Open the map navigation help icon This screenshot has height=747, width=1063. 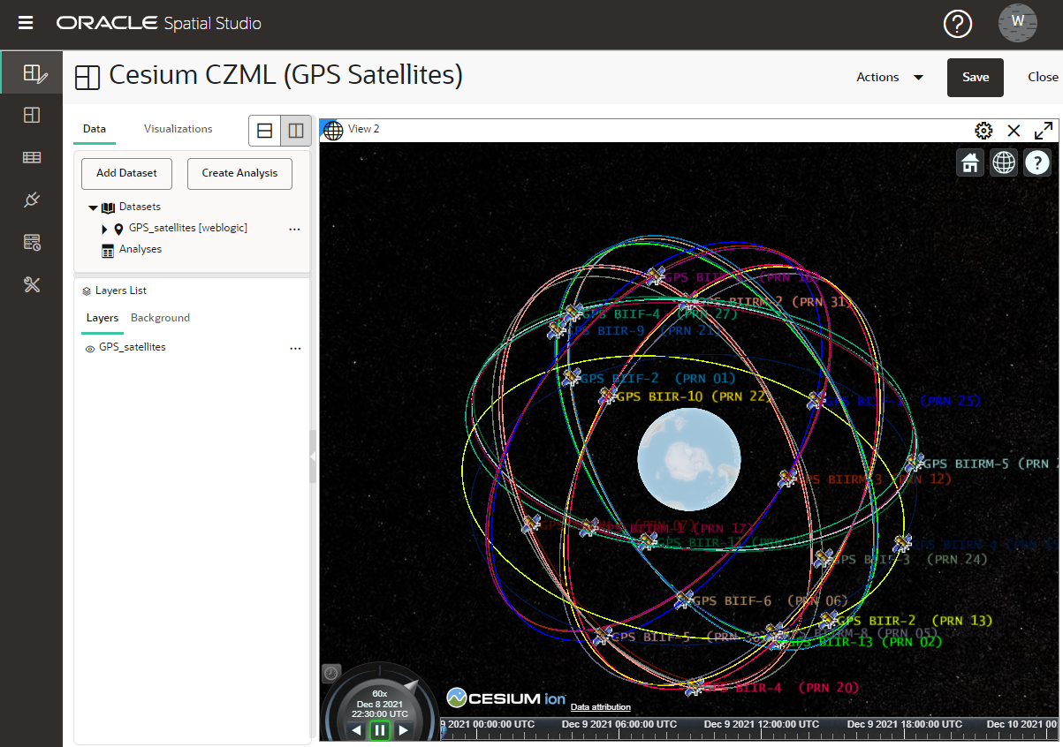point(1036,162)
